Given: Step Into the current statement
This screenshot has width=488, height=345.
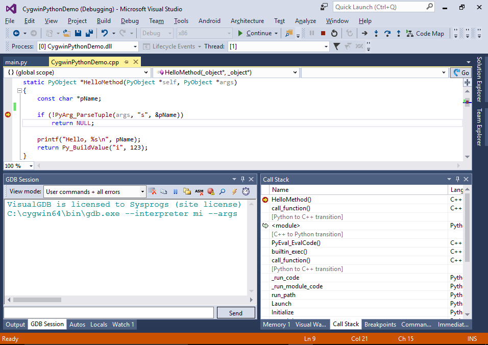Looking at the screenshot, I should [376, 33].
